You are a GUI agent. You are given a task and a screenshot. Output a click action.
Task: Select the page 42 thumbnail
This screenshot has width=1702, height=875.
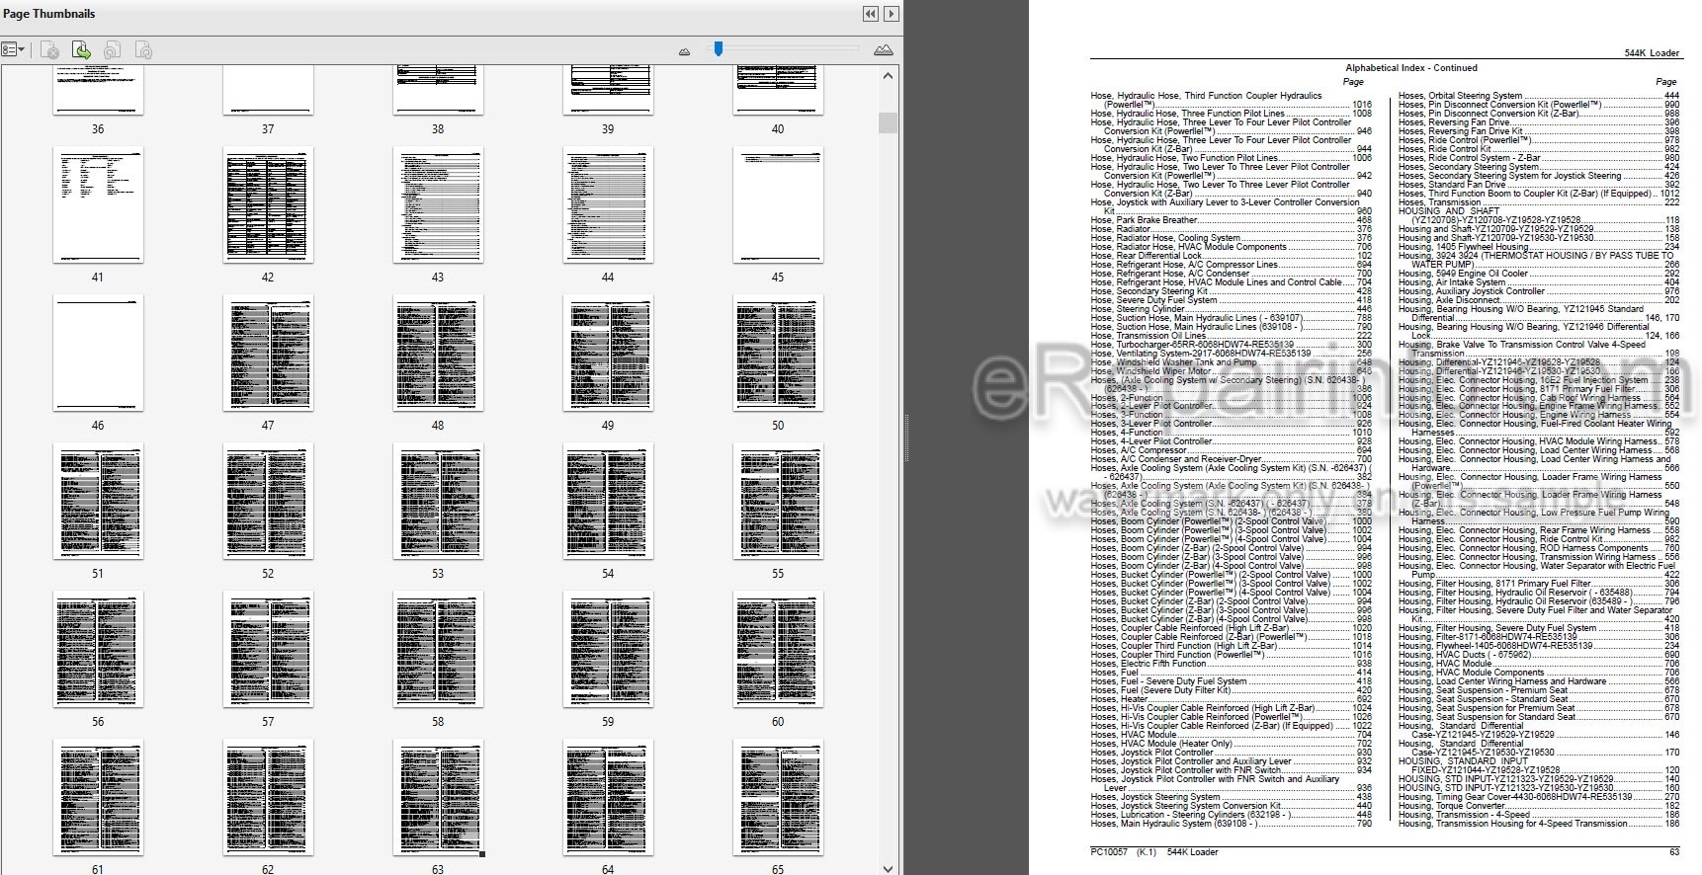coord(268,205)
